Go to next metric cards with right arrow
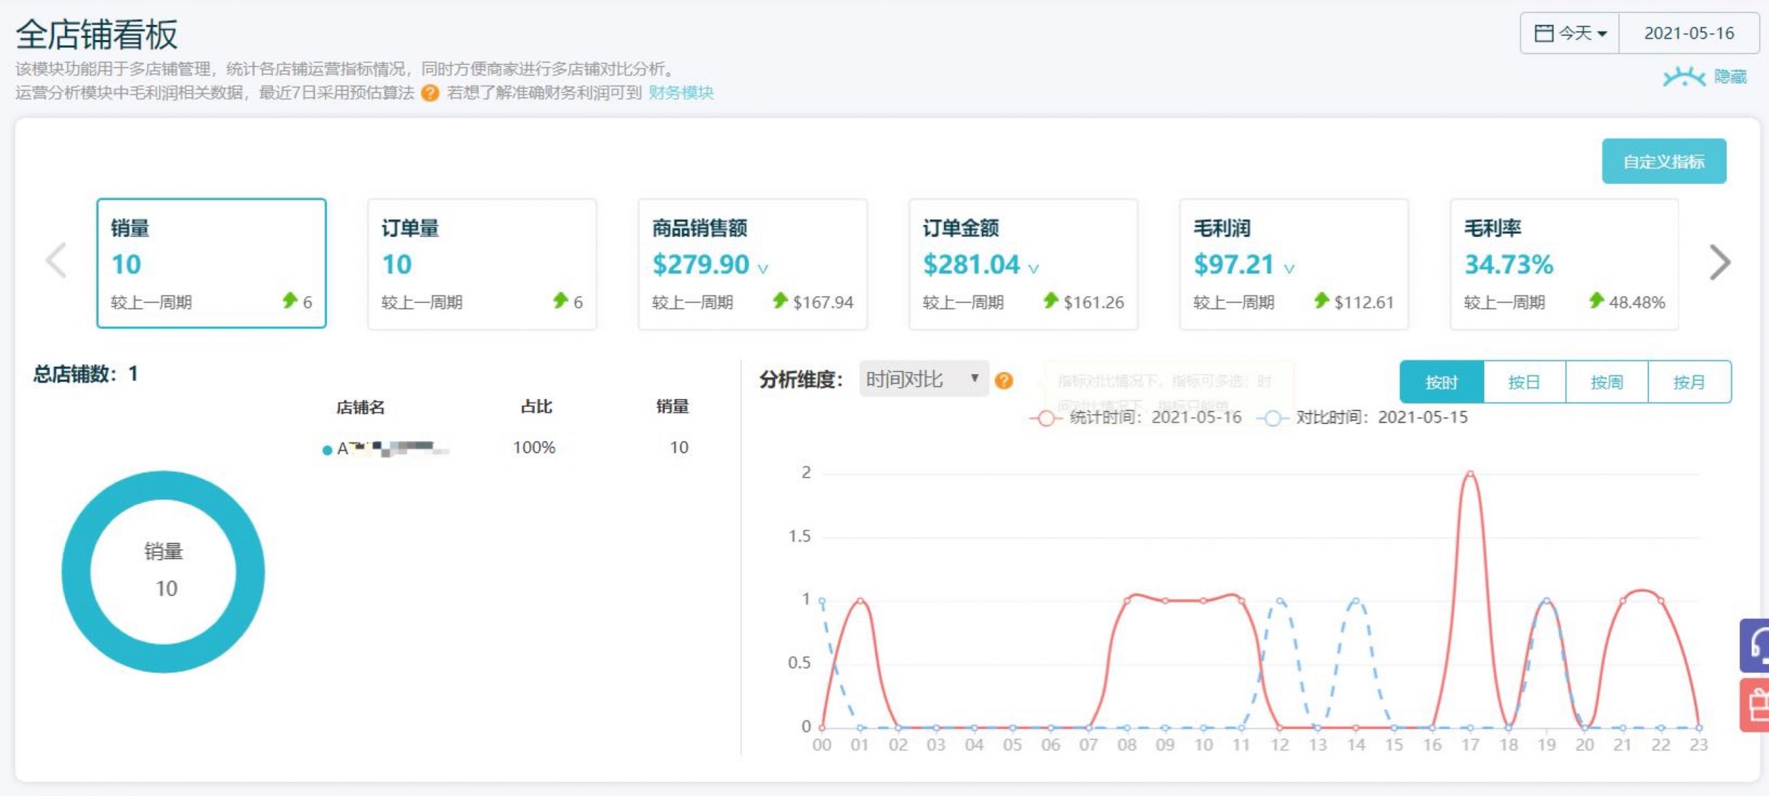 (x=1719, y=262)
